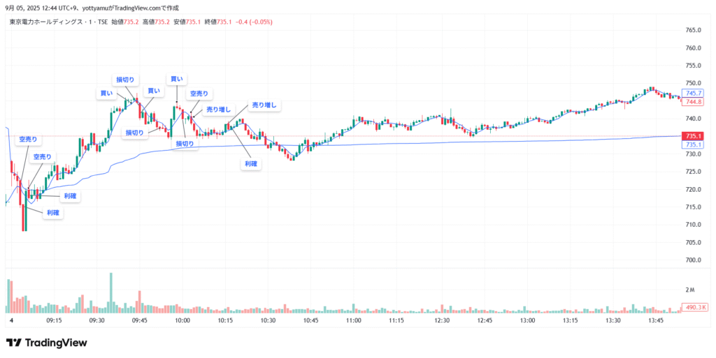Click the 700.0 price scale label
This screenshot has width=716, height=358.
pos(693,260)
